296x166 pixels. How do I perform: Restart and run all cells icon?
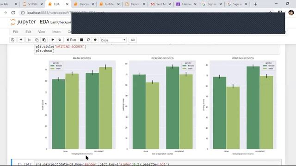(95, 40)
